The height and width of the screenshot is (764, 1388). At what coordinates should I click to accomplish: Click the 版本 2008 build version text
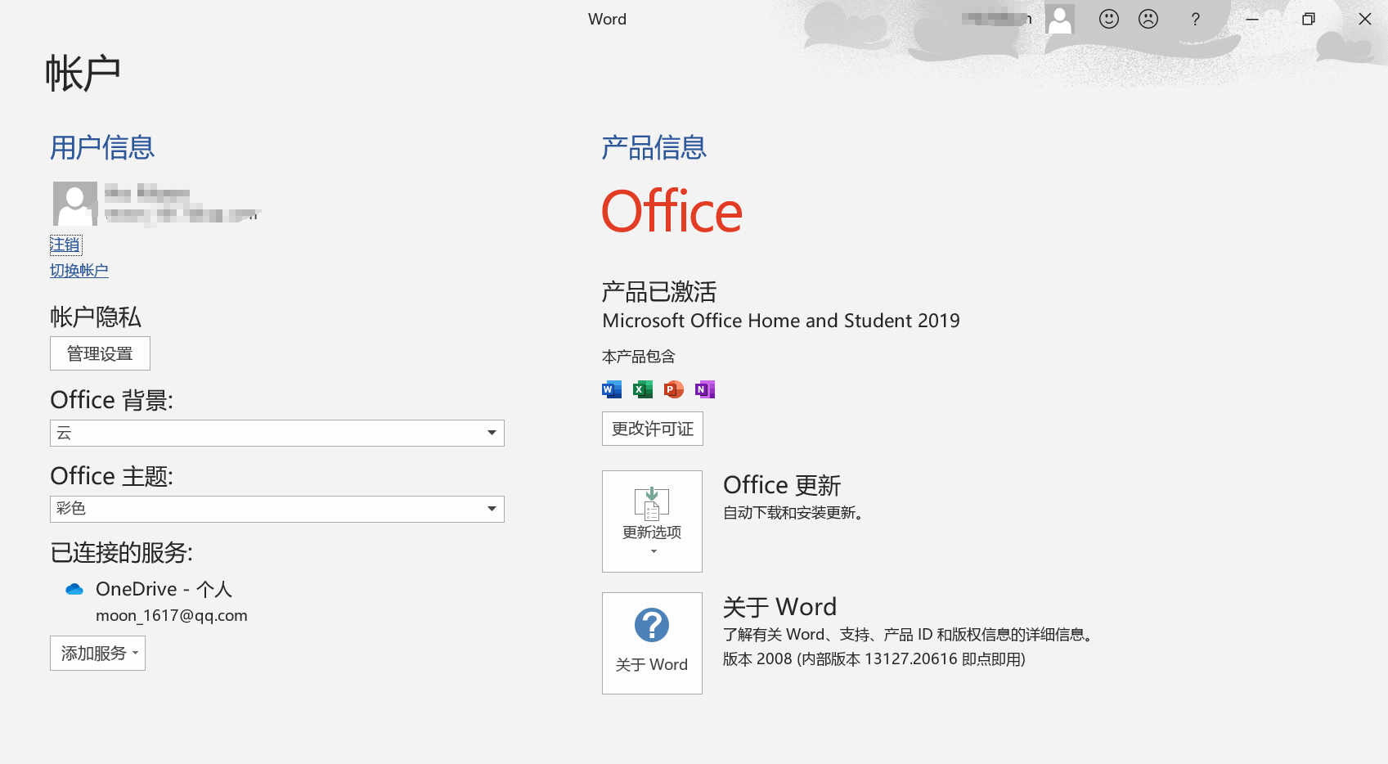(x=874, y=659)
